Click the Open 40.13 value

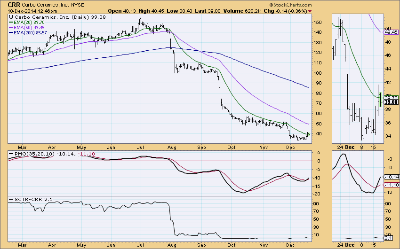point(122,11)
